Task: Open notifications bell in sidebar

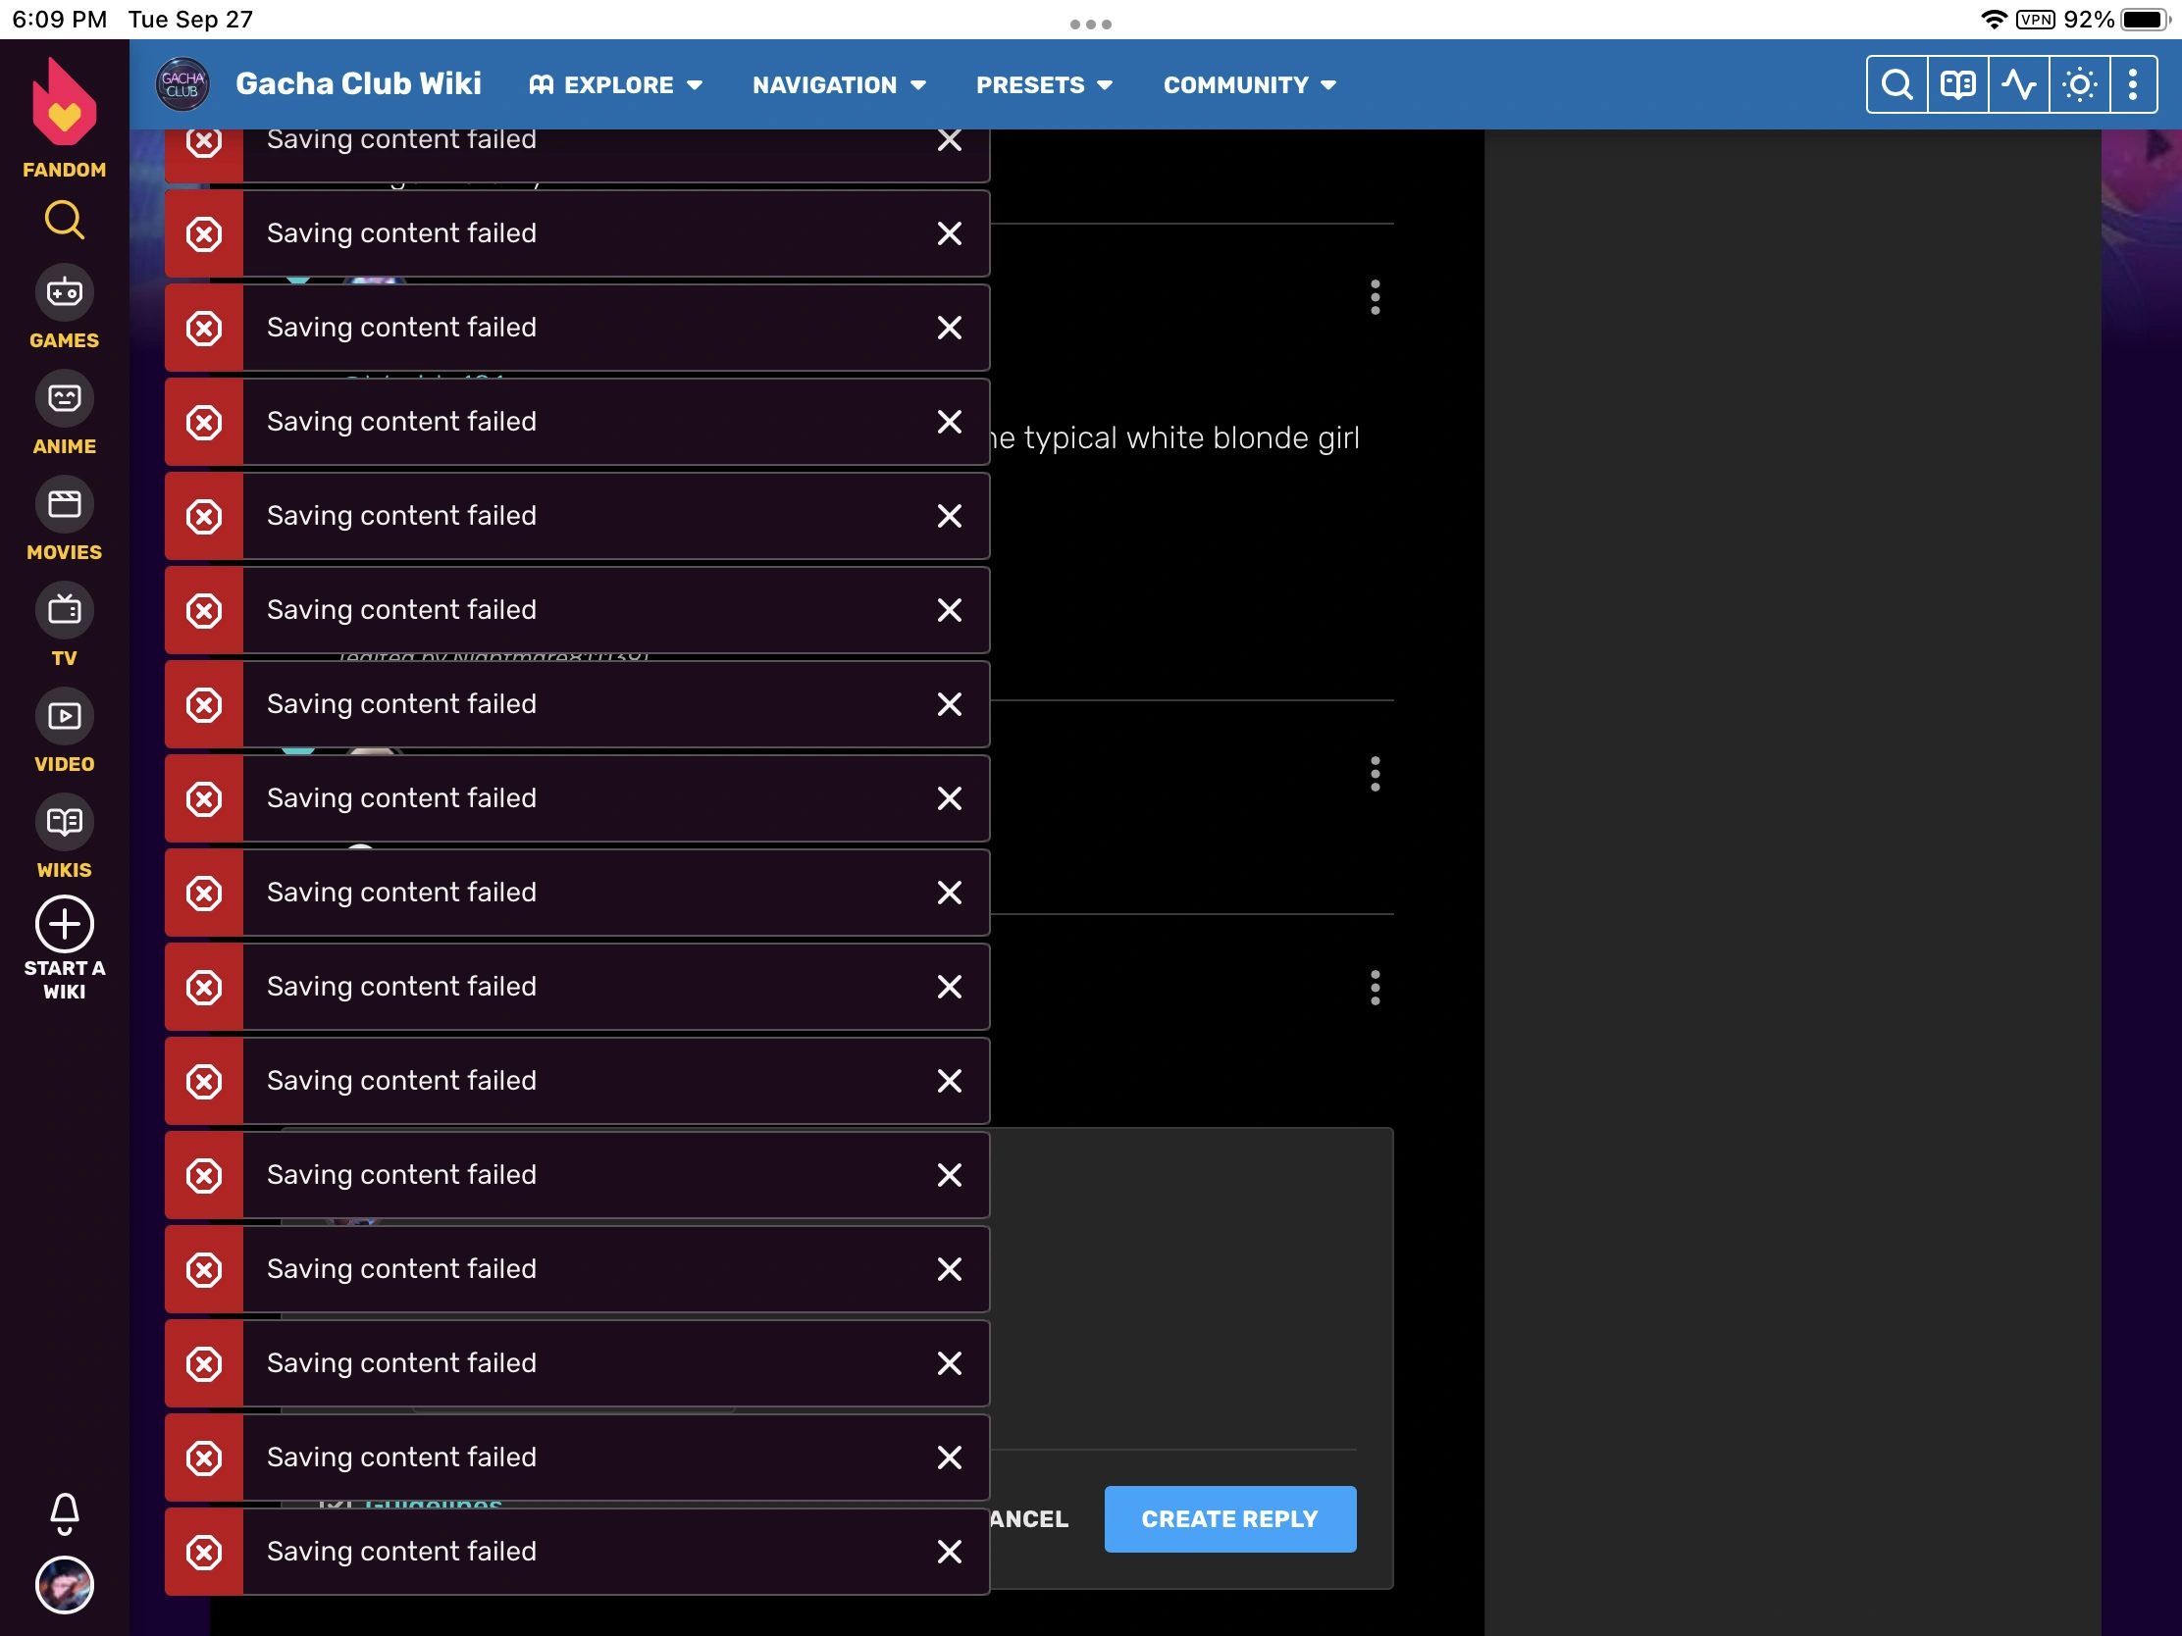Action: [x=64, y=1513]
